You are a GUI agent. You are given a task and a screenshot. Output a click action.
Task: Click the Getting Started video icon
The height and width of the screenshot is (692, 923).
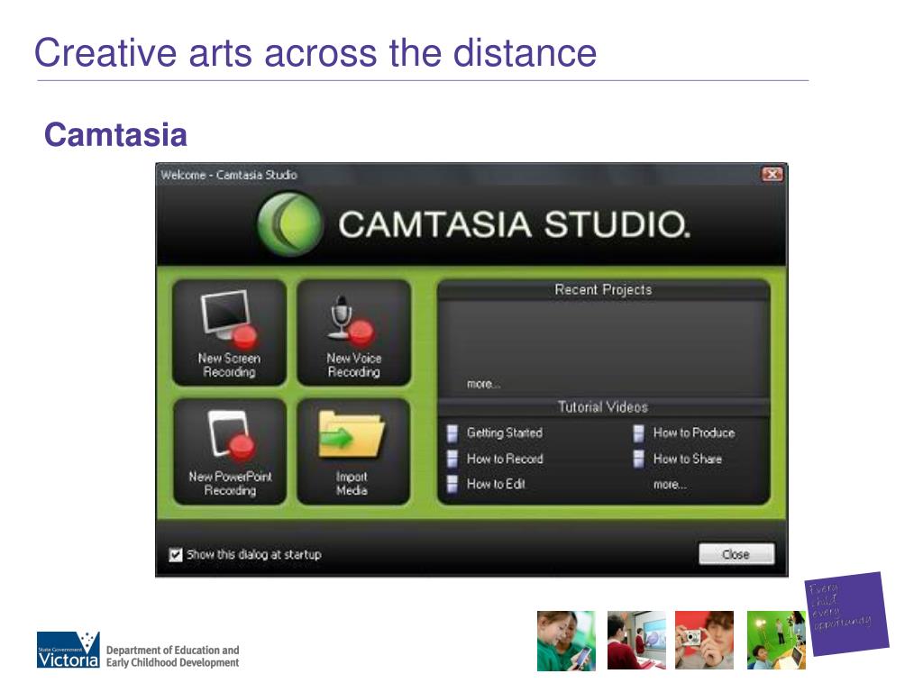pos(452,433)
